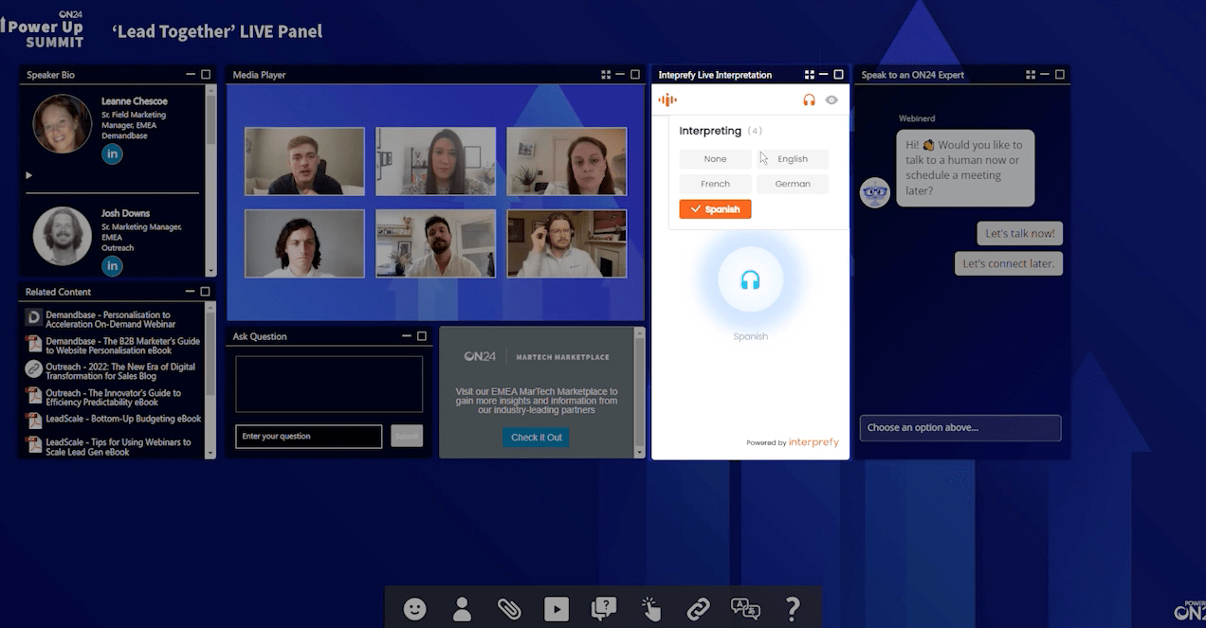Viewport: 1206px width, 628px height.
Task: Click inside the Enter your question field
Action: click(x=305, y=436)
